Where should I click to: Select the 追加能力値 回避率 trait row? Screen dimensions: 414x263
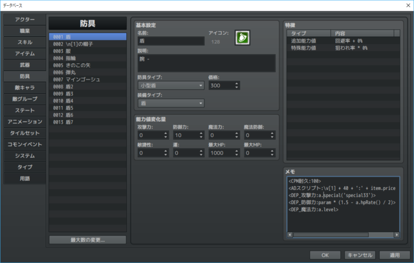tap(343, 41)
